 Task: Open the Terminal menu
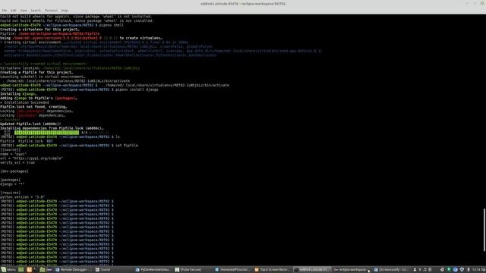tap(51, 11)
